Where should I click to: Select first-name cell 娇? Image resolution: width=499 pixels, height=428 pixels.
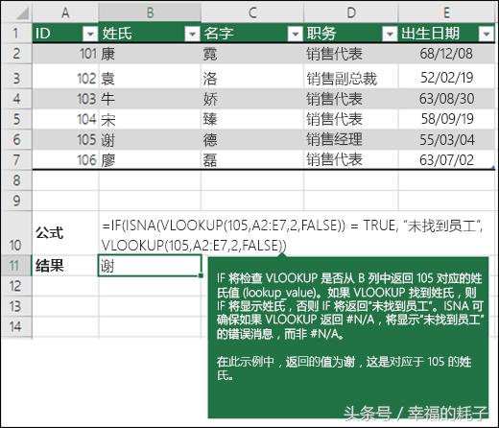tap(252, 99)
